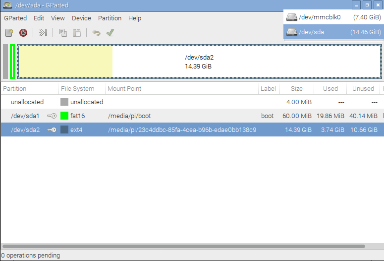This screenshot has height=261, width=384.
Task: Click the boot label cell
Action: pos(268,116)
